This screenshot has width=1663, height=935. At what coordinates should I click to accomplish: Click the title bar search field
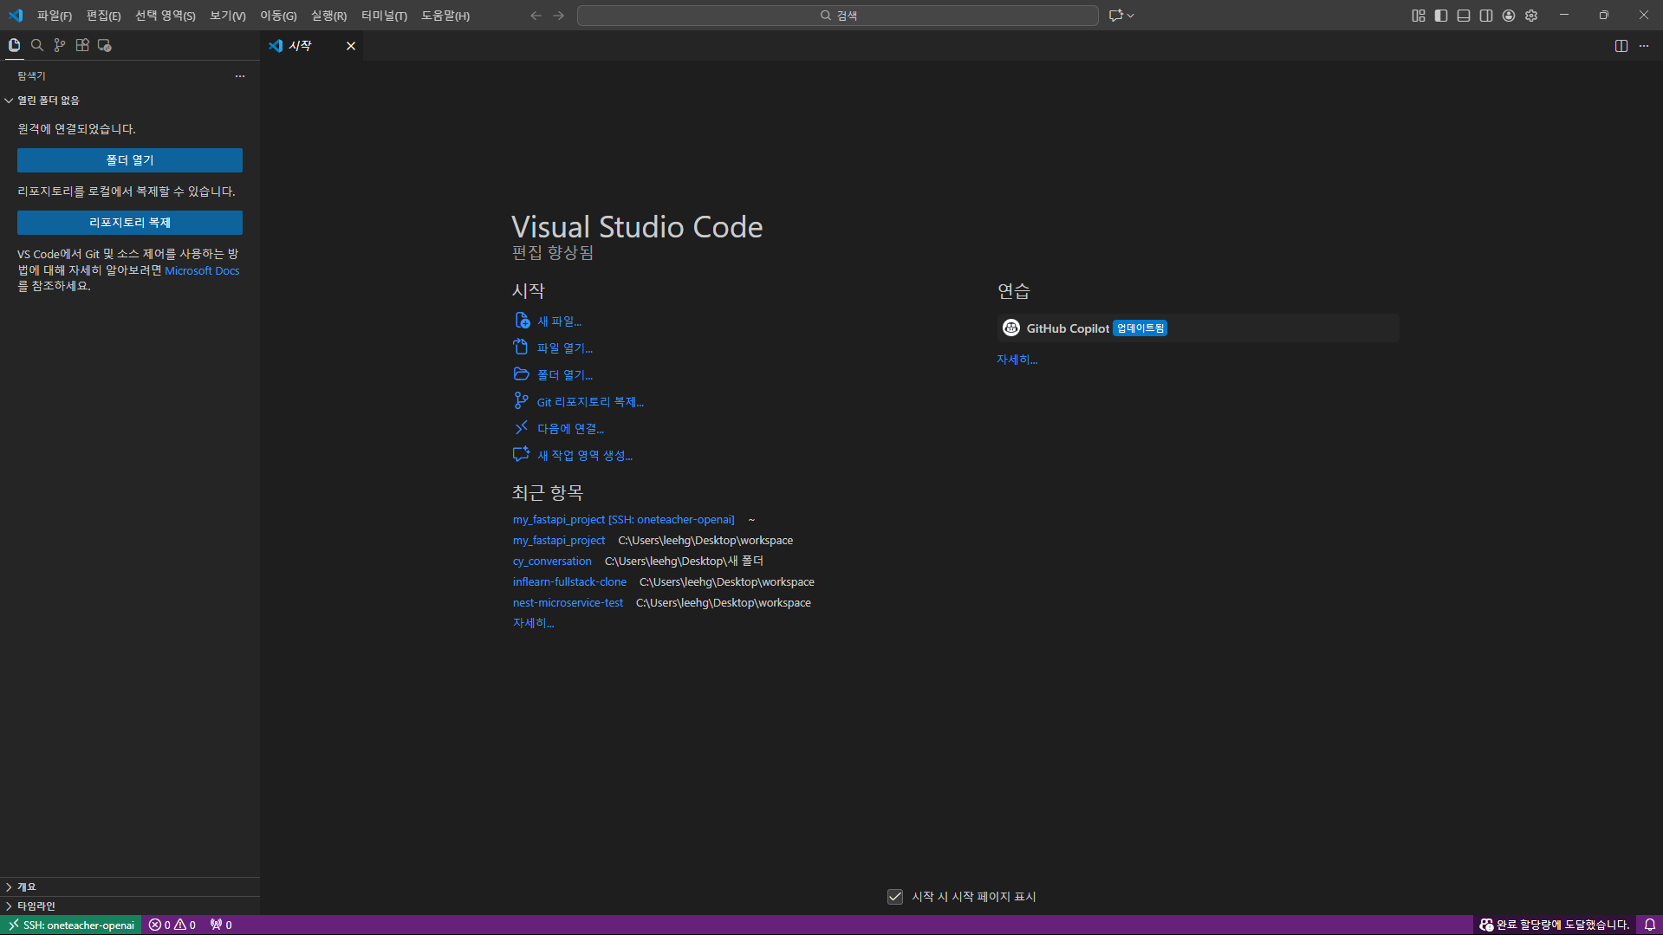pyautogui.click(x=838, y=16)
